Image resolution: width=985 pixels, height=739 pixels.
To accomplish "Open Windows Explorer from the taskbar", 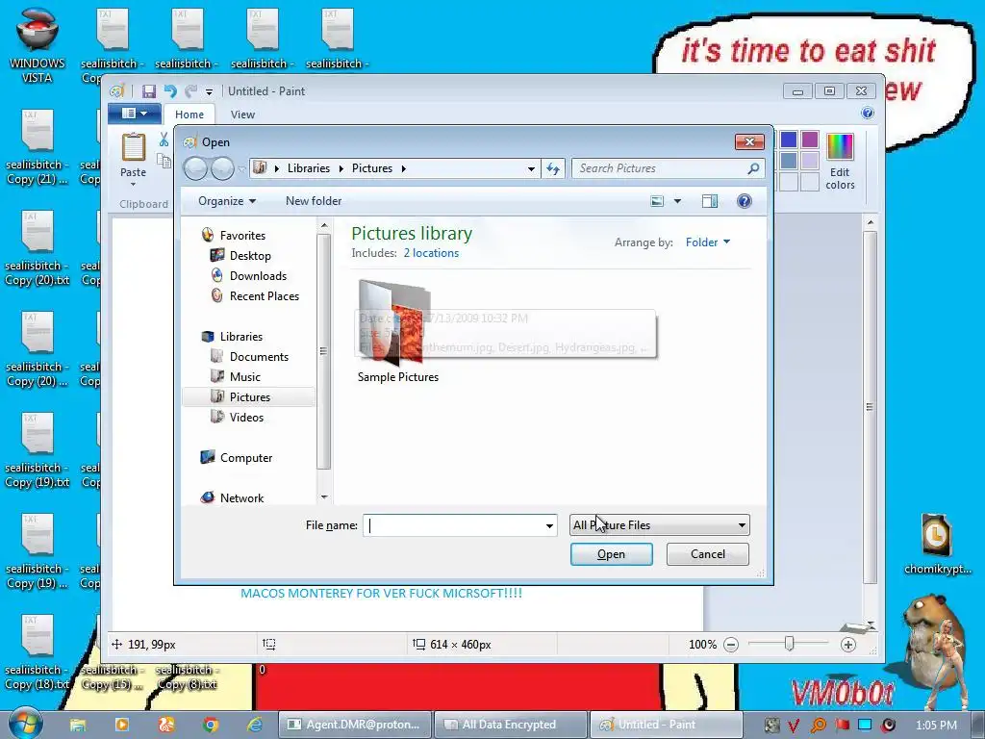I will (77, 725).
